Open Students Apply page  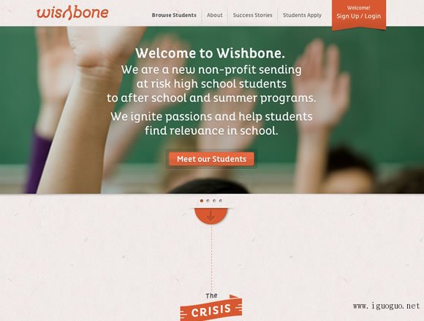[x=302, y=15]
